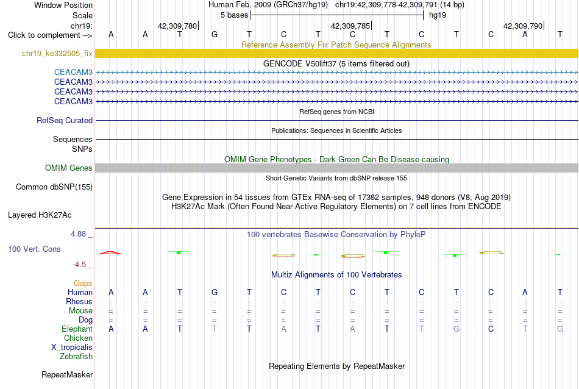The width and height of the screenshot is (579, 389).
Task: Click the Chicken species label
Action: [78, 338]
